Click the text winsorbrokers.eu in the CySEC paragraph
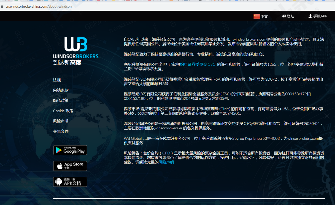 click(169, 128)
